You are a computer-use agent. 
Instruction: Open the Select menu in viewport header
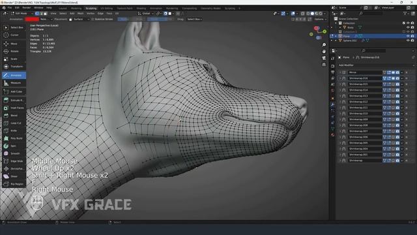pos(63,13)
